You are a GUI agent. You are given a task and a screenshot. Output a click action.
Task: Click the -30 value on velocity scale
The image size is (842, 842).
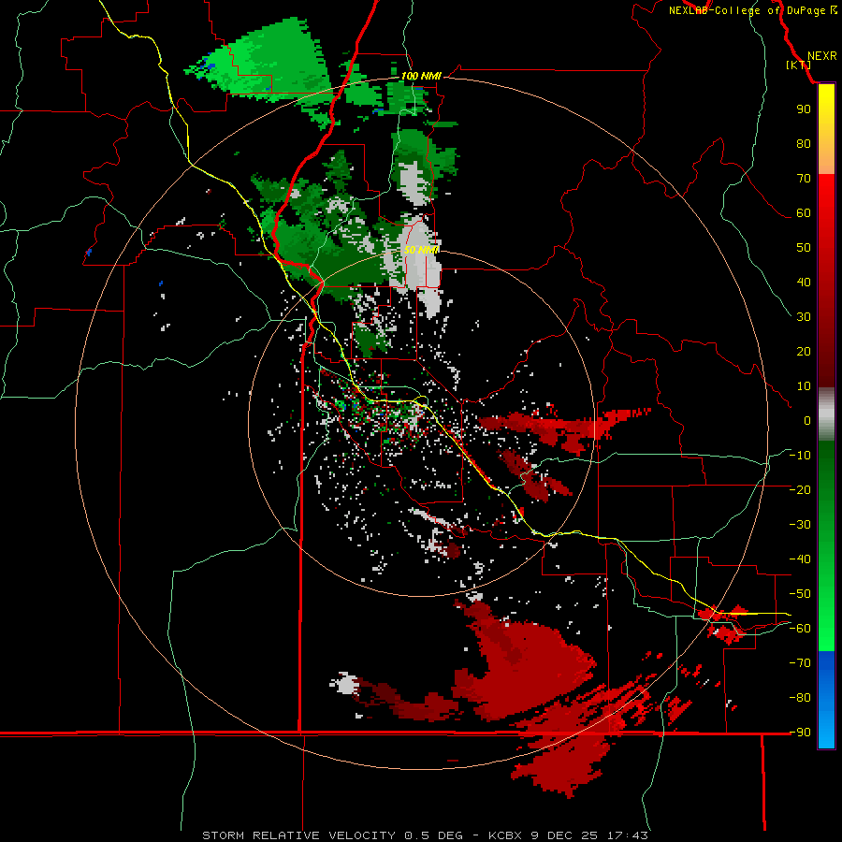click(x=800, y=525)
